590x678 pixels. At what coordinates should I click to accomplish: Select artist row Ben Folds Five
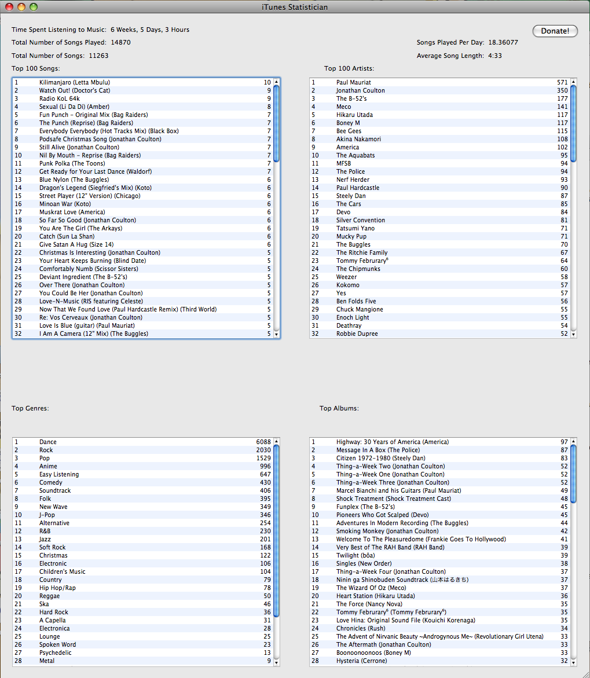click(440, 301)
